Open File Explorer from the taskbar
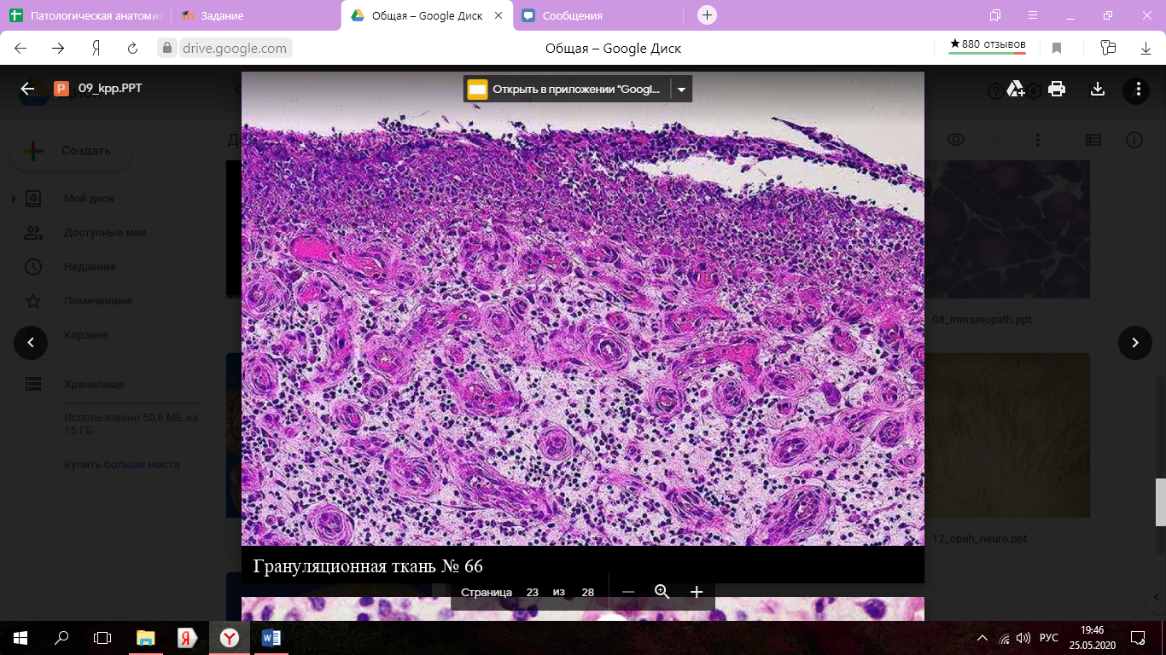The height and width of the screenshot is (655, 1166). (146, 637)
